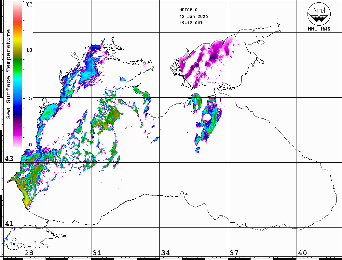This screenshot has width=342, height=260.
Task: Click the latitude 41 label
Action: 9,224
